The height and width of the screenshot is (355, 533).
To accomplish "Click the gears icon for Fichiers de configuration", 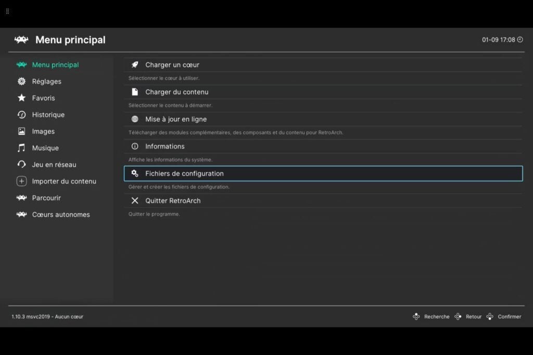I will (135, 174).
